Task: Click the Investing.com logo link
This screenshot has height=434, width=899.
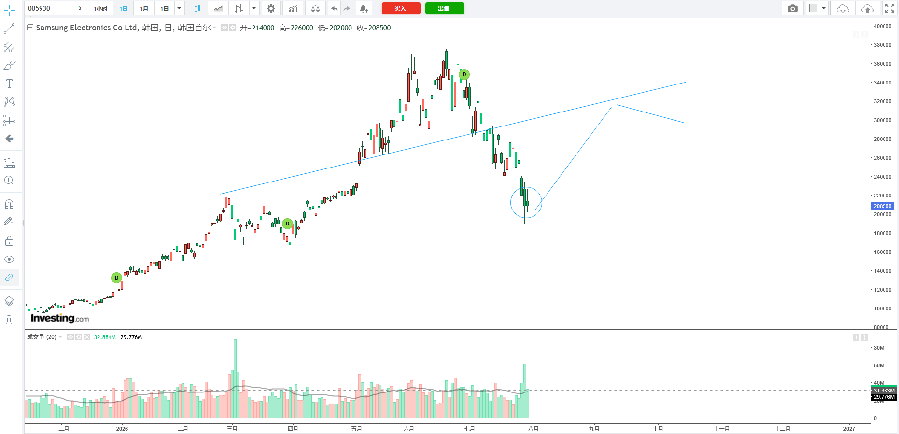Action: pos(59,318)
